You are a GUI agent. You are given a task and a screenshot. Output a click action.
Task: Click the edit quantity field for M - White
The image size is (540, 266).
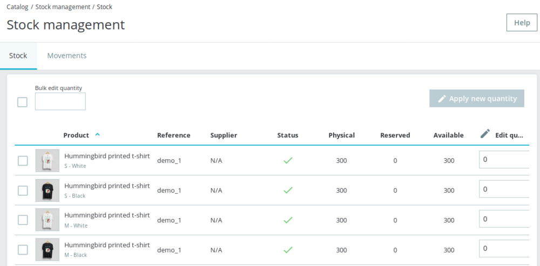click(x=504, y=219)
